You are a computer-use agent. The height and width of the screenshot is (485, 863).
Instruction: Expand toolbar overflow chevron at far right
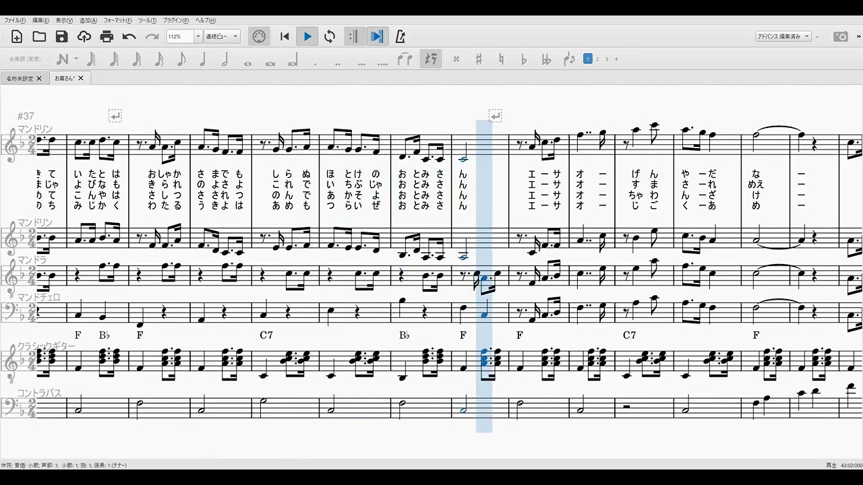pyautogui.click(x=858, y=36)
